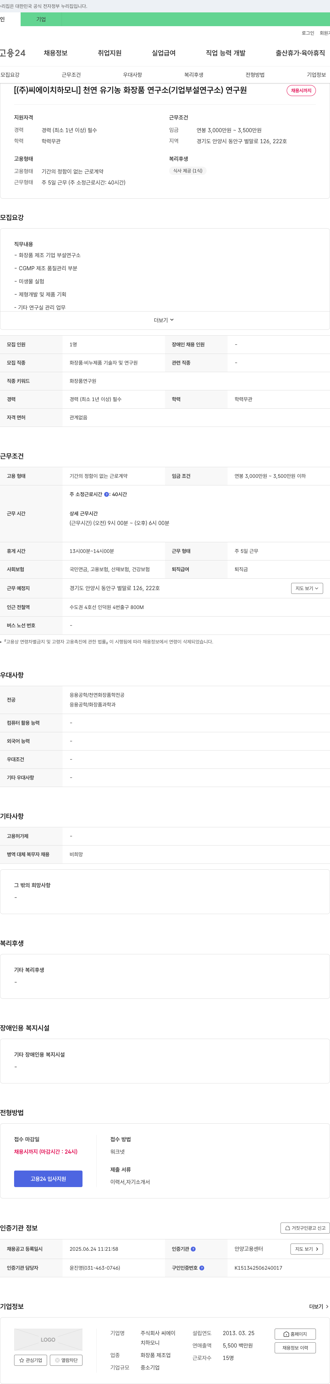The image size is (330, 1384).
Task: Click the company LOGO placeholder image
Action: pyautogui.click(x=48, y=1339)
